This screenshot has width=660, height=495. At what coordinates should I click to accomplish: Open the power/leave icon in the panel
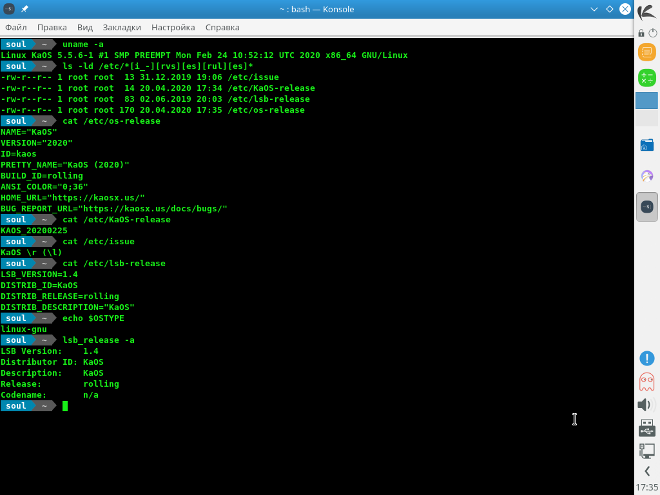[653, 33]
